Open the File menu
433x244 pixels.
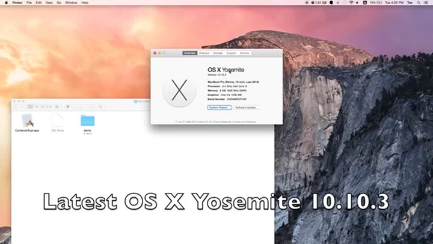(x=29, y=2)
